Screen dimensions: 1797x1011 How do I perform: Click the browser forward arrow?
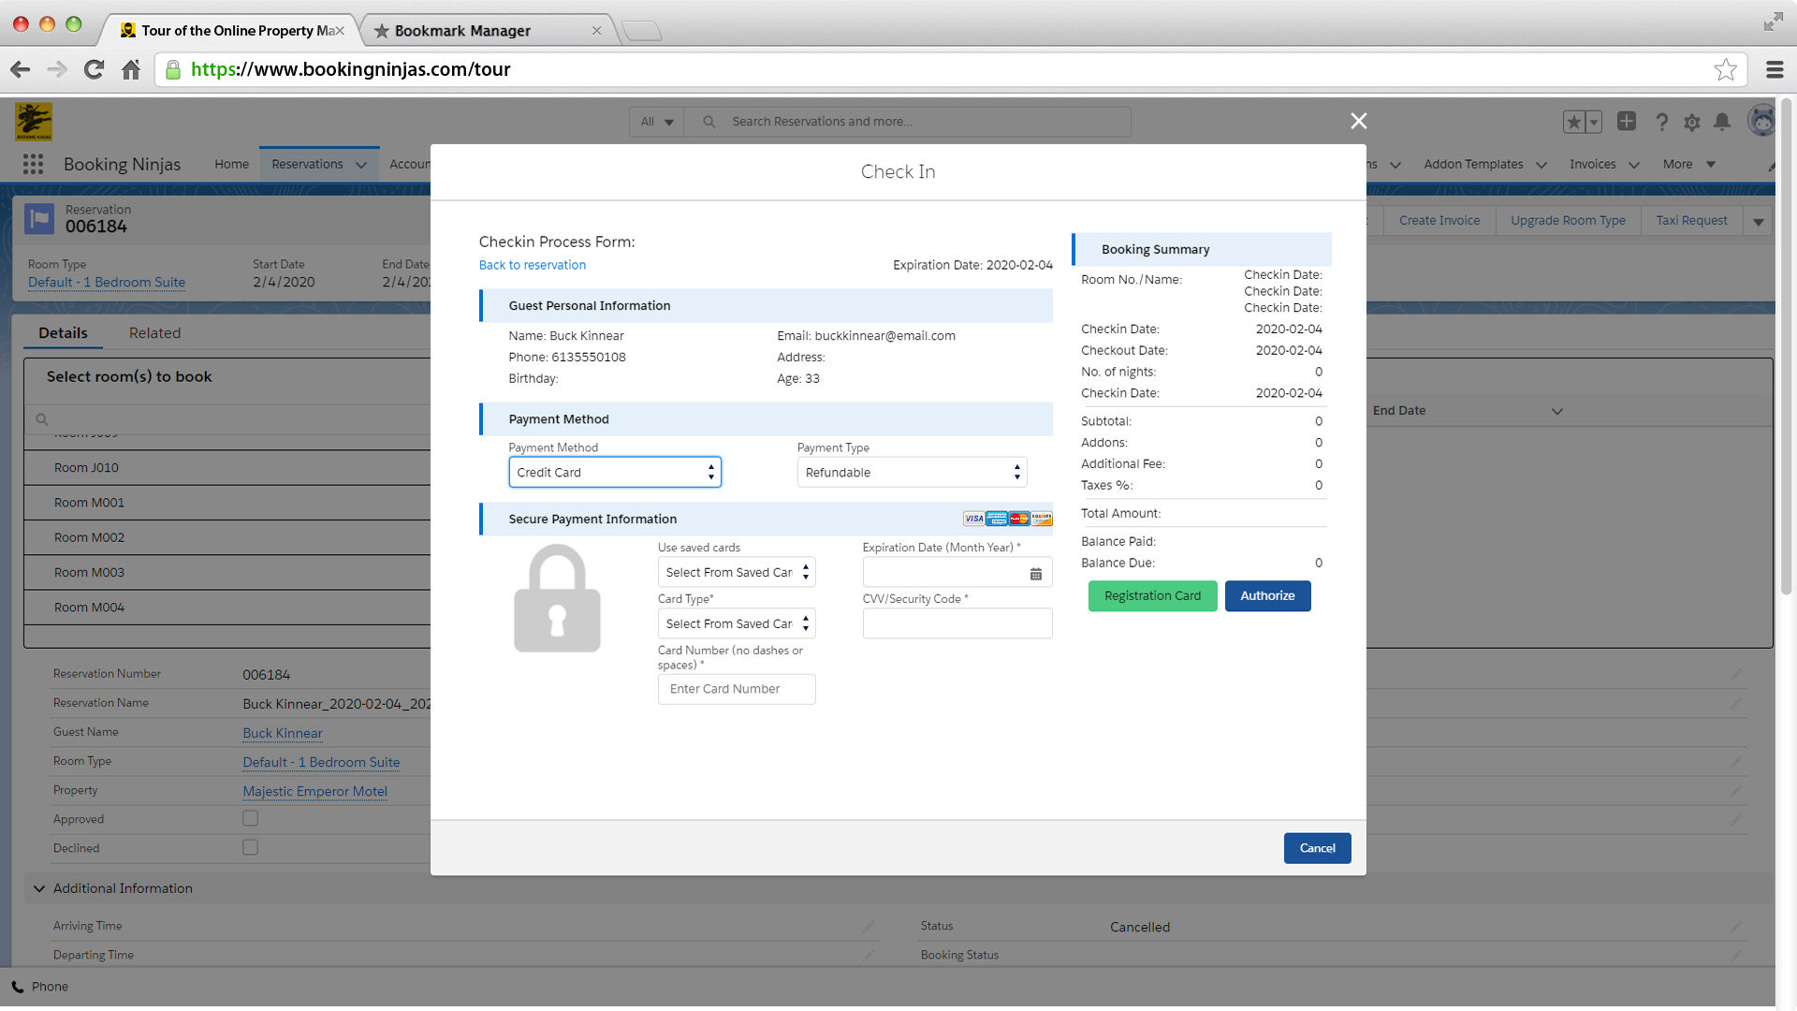57,69
